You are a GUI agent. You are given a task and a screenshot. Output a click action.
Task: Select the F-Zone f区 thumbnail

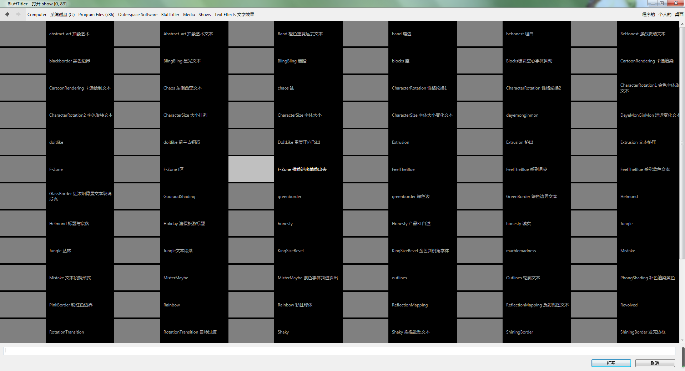tap(137, 169)
